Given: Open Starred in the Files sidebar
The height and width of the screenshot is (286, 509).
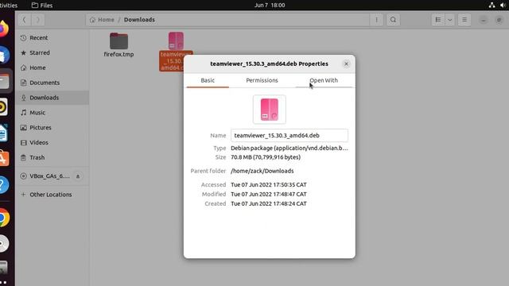Looking at the screenshot, I should click(52, 53).
